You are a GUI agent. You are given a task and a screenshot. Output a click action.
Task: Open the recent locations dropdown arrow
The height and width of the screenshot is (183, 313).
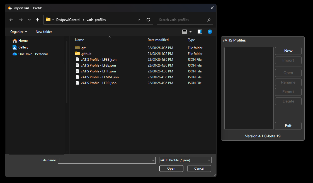point(29,20)
